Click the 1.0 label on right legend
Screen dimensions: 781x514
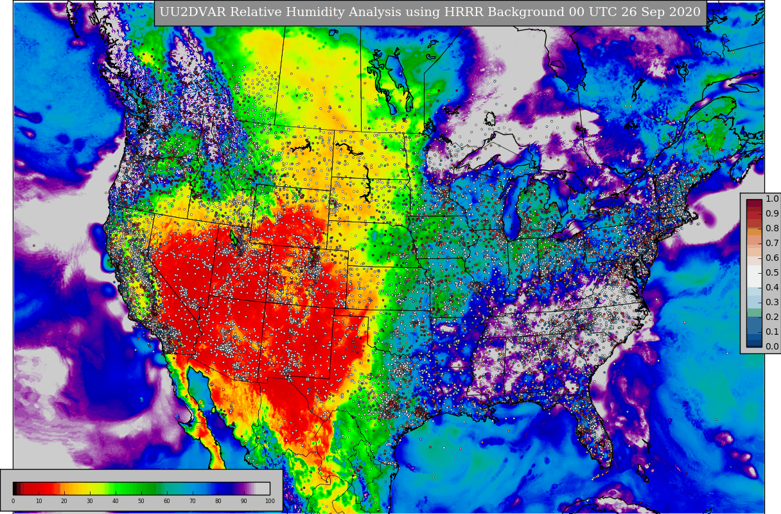(x=772, y=199)
